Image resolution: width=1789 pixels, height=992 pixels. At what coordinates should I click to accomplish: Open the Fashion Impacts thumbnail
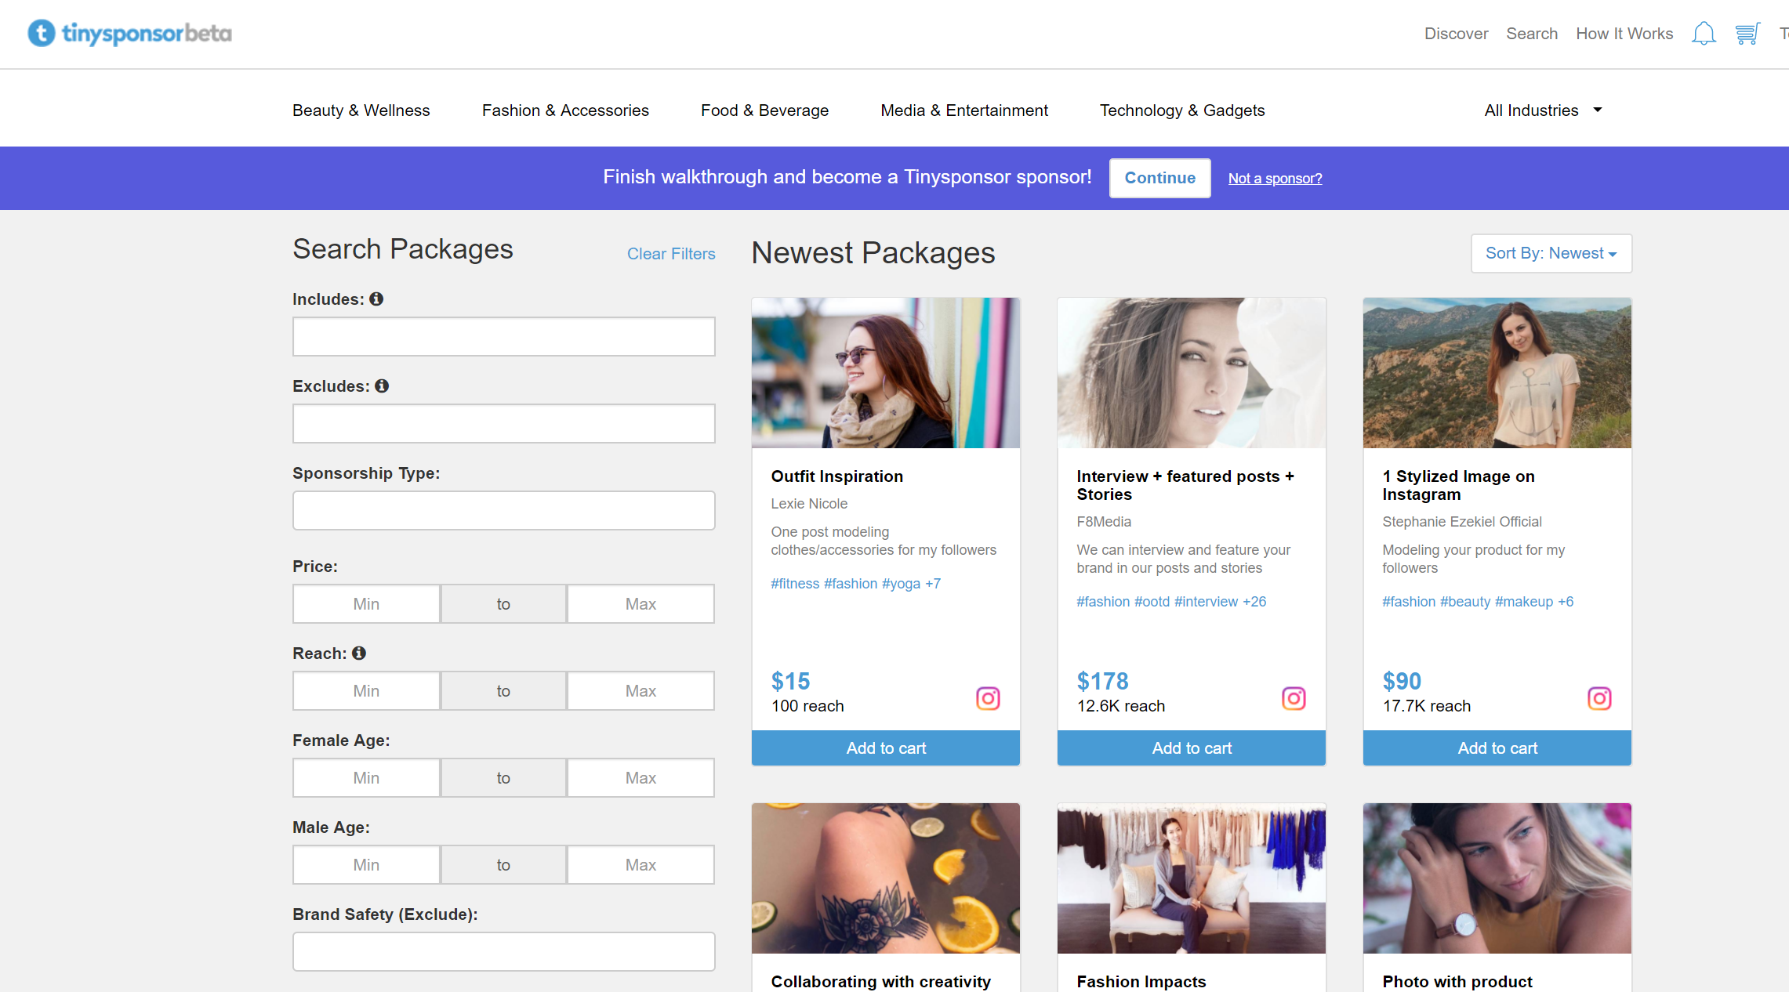click(x=1192, y=878)
